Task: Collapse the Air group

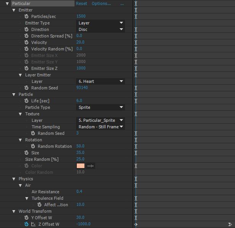Action: [x=20, y=185]
